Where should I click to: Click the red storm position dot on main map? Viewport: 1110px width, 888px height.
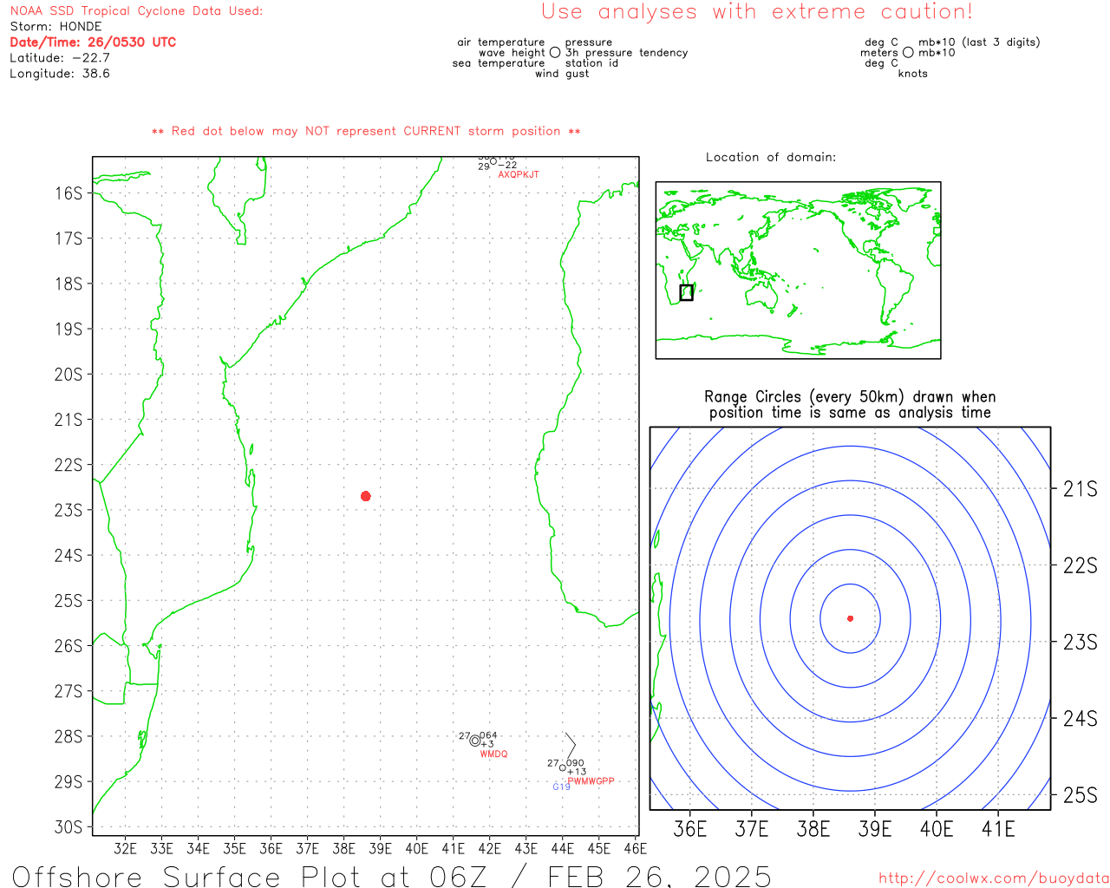366,496
